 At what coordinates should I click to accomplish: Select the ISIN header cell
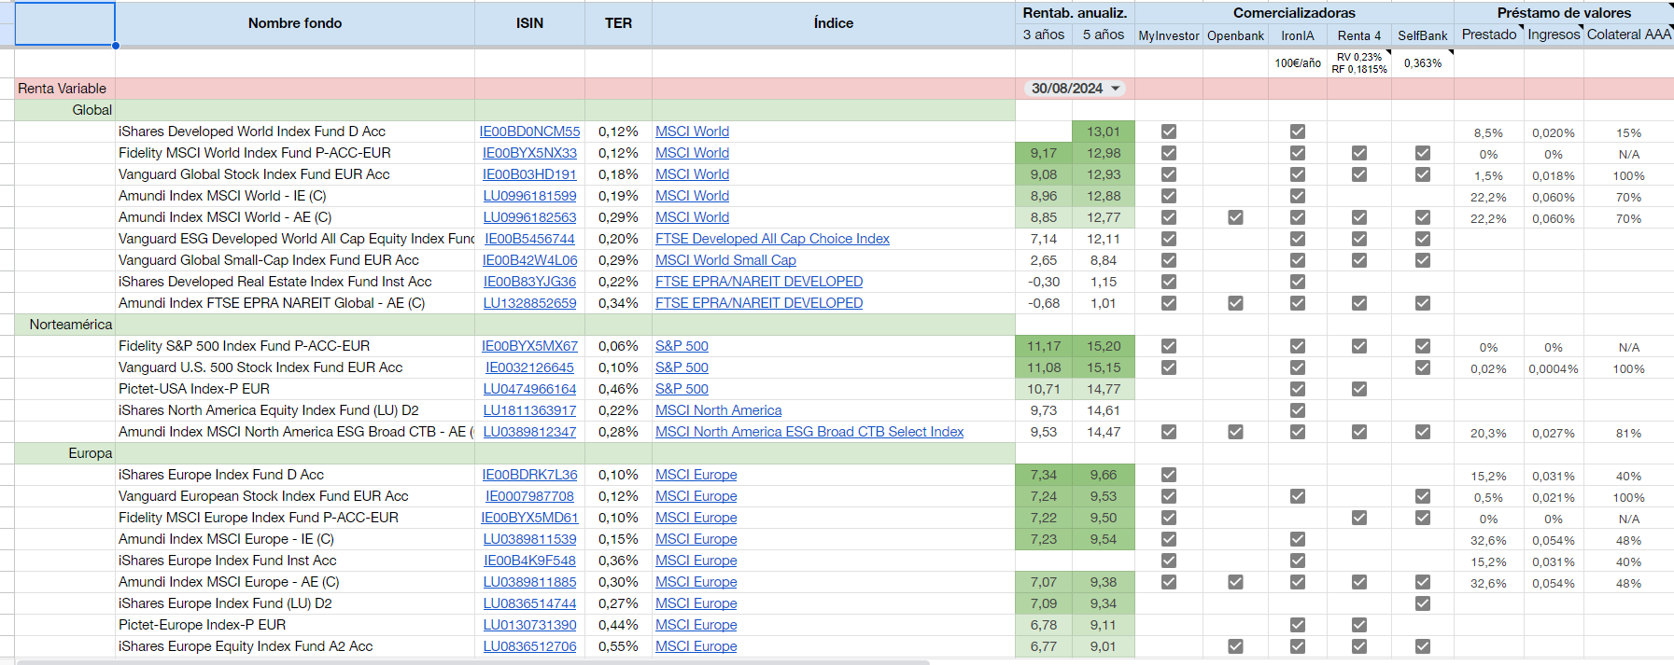(x=529, y=23)
